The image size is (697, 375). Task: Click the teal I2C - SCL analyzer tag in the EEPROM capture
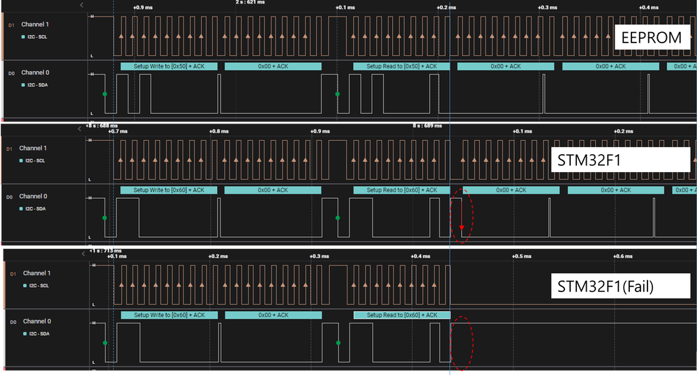(37, 36)
